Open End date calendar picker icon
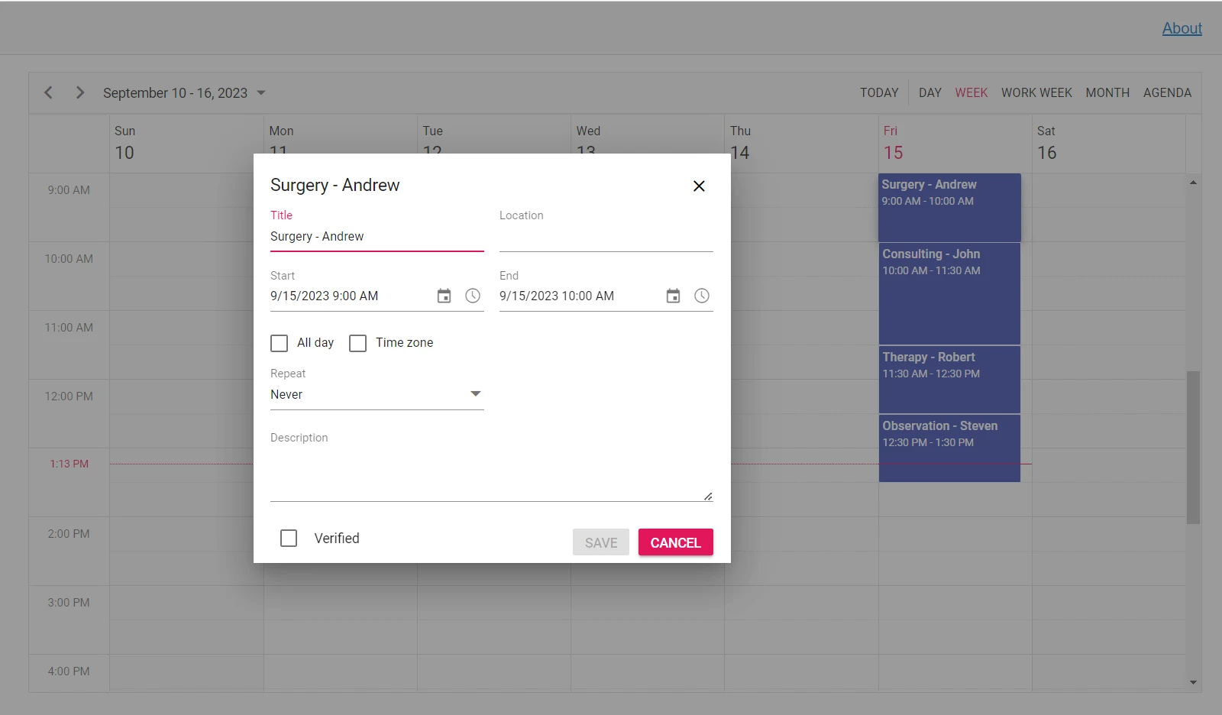Screen dimensions: 1222x715 pyautogui.click(x=673, y=296)
